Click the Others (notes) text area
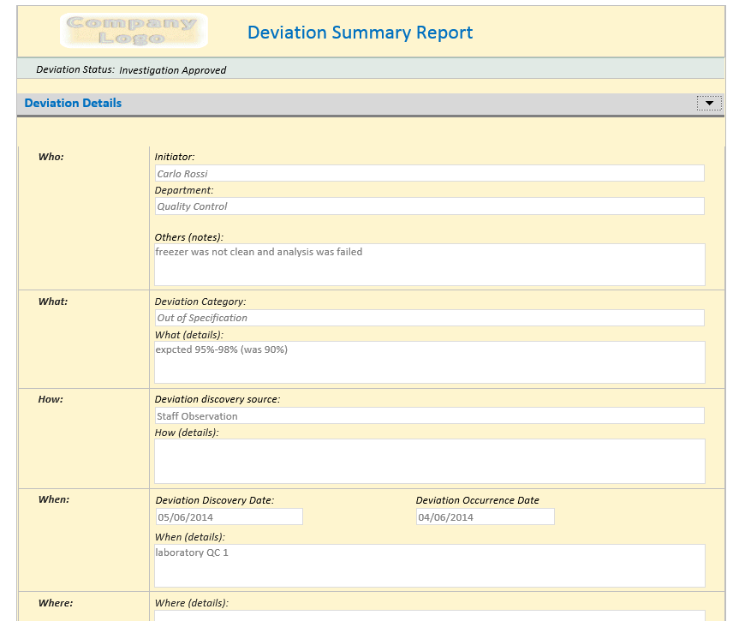Viewport: 733px width, 621px height. click(x=429, y=264)
